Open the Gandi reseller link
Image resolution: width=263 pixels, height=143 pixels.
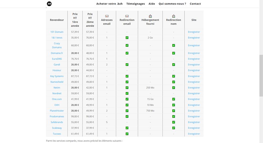[x=57, y=65]
